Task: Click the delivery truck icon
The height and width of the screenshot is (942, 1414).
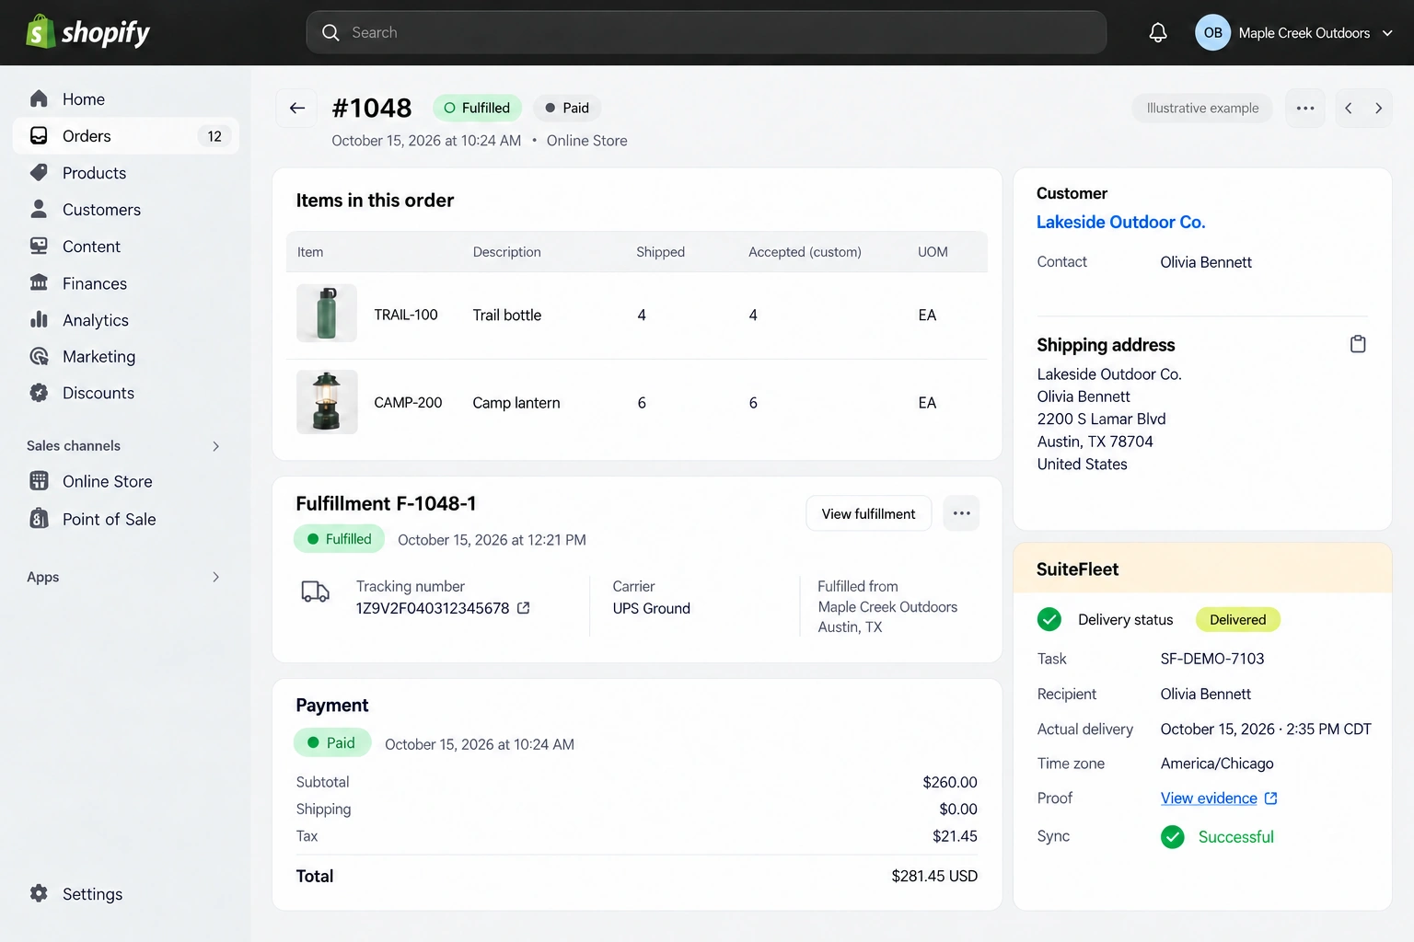Action: 316,592
